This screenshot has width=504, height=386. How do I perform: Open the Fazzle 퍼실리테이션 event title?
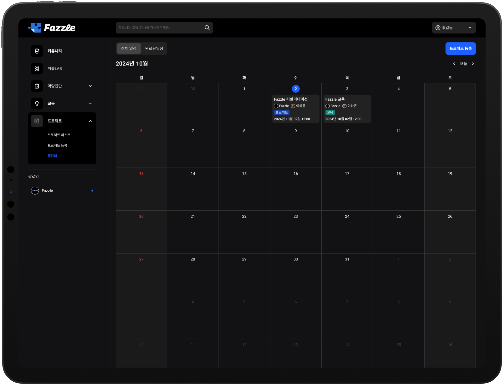click(291, 99)
